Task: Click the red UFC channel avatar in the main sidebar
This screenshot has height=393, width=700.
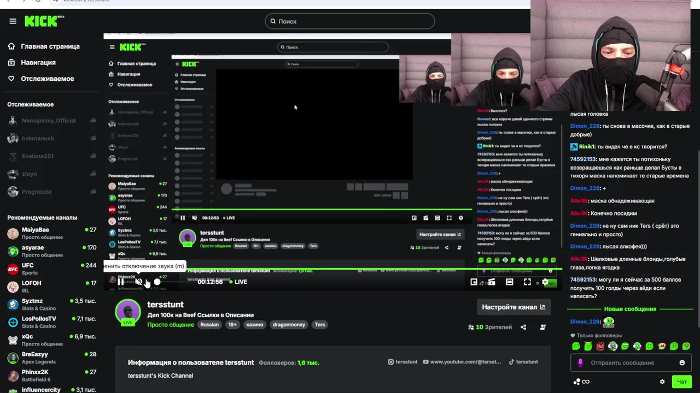Action: click(13, 269)
